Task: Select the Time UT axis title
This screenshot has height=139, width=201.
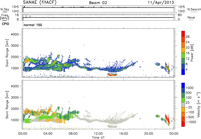Action: 98,137
